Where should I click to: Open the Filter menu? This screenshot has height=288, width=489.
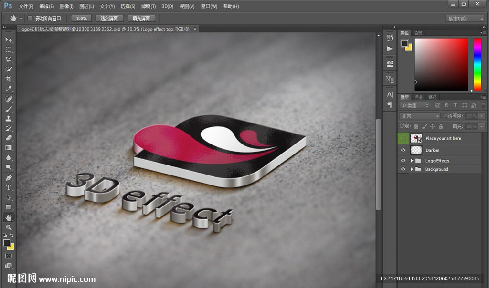pos(149,6)
